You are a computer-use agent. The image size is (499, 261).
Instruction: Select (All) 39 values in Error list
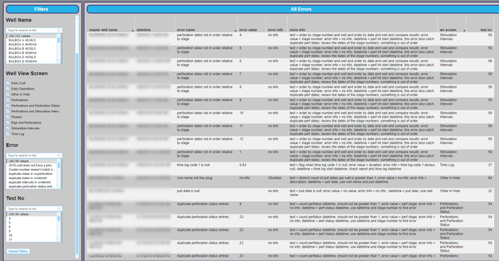click(x=32, y=161)
